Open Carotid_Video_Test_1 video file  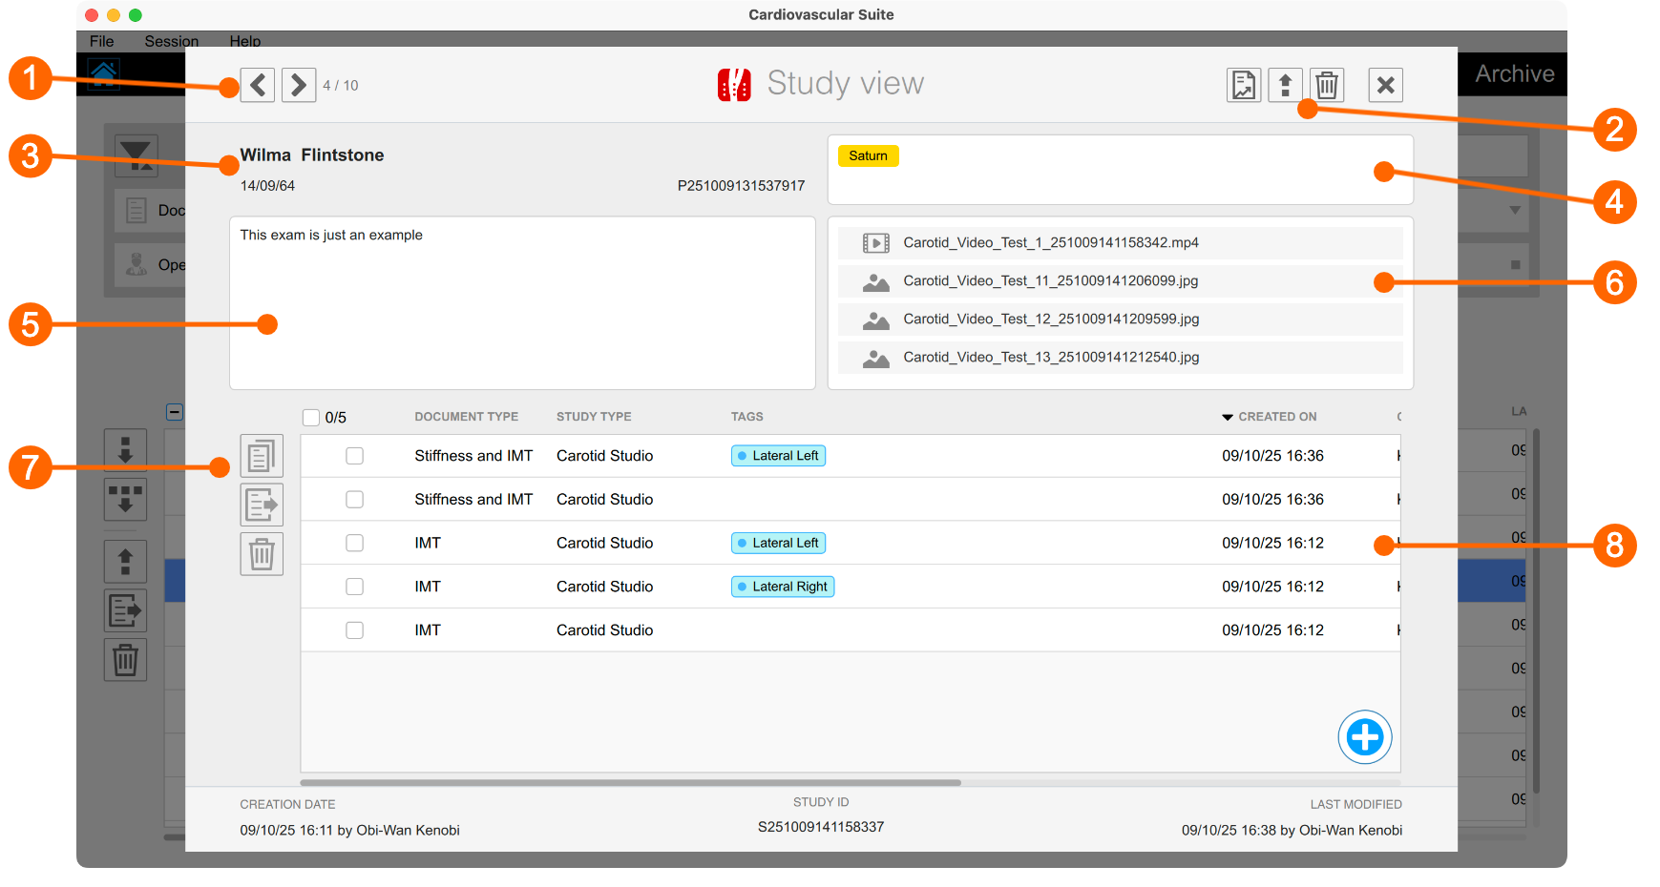coord(1050,242)
